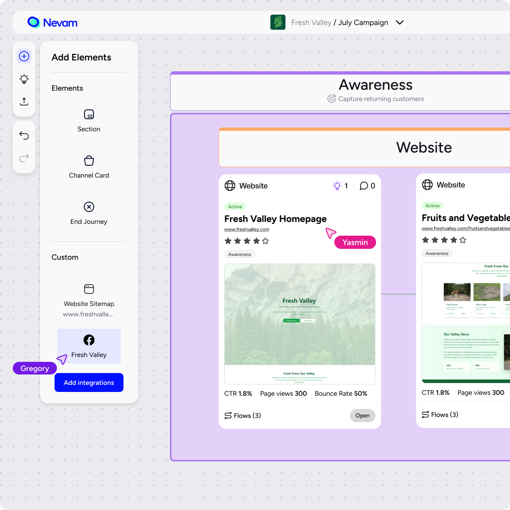Click Awareness tag on Homepage card
The height and width of the screenshot is (510, 510).
tap(239, 255)
